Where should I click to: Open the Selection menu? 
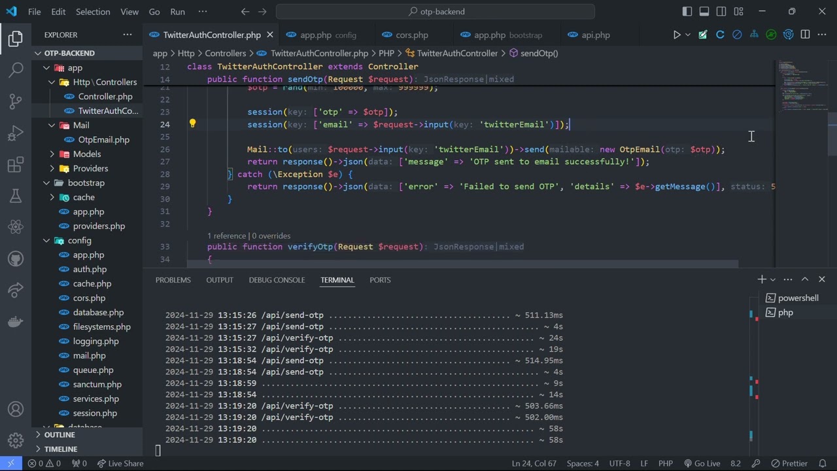coord(93,11)
